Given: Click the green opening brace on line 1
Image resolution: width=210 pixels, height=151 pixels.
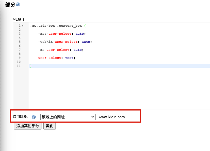Looking at the screenshot, I should [x=85, y=26].
